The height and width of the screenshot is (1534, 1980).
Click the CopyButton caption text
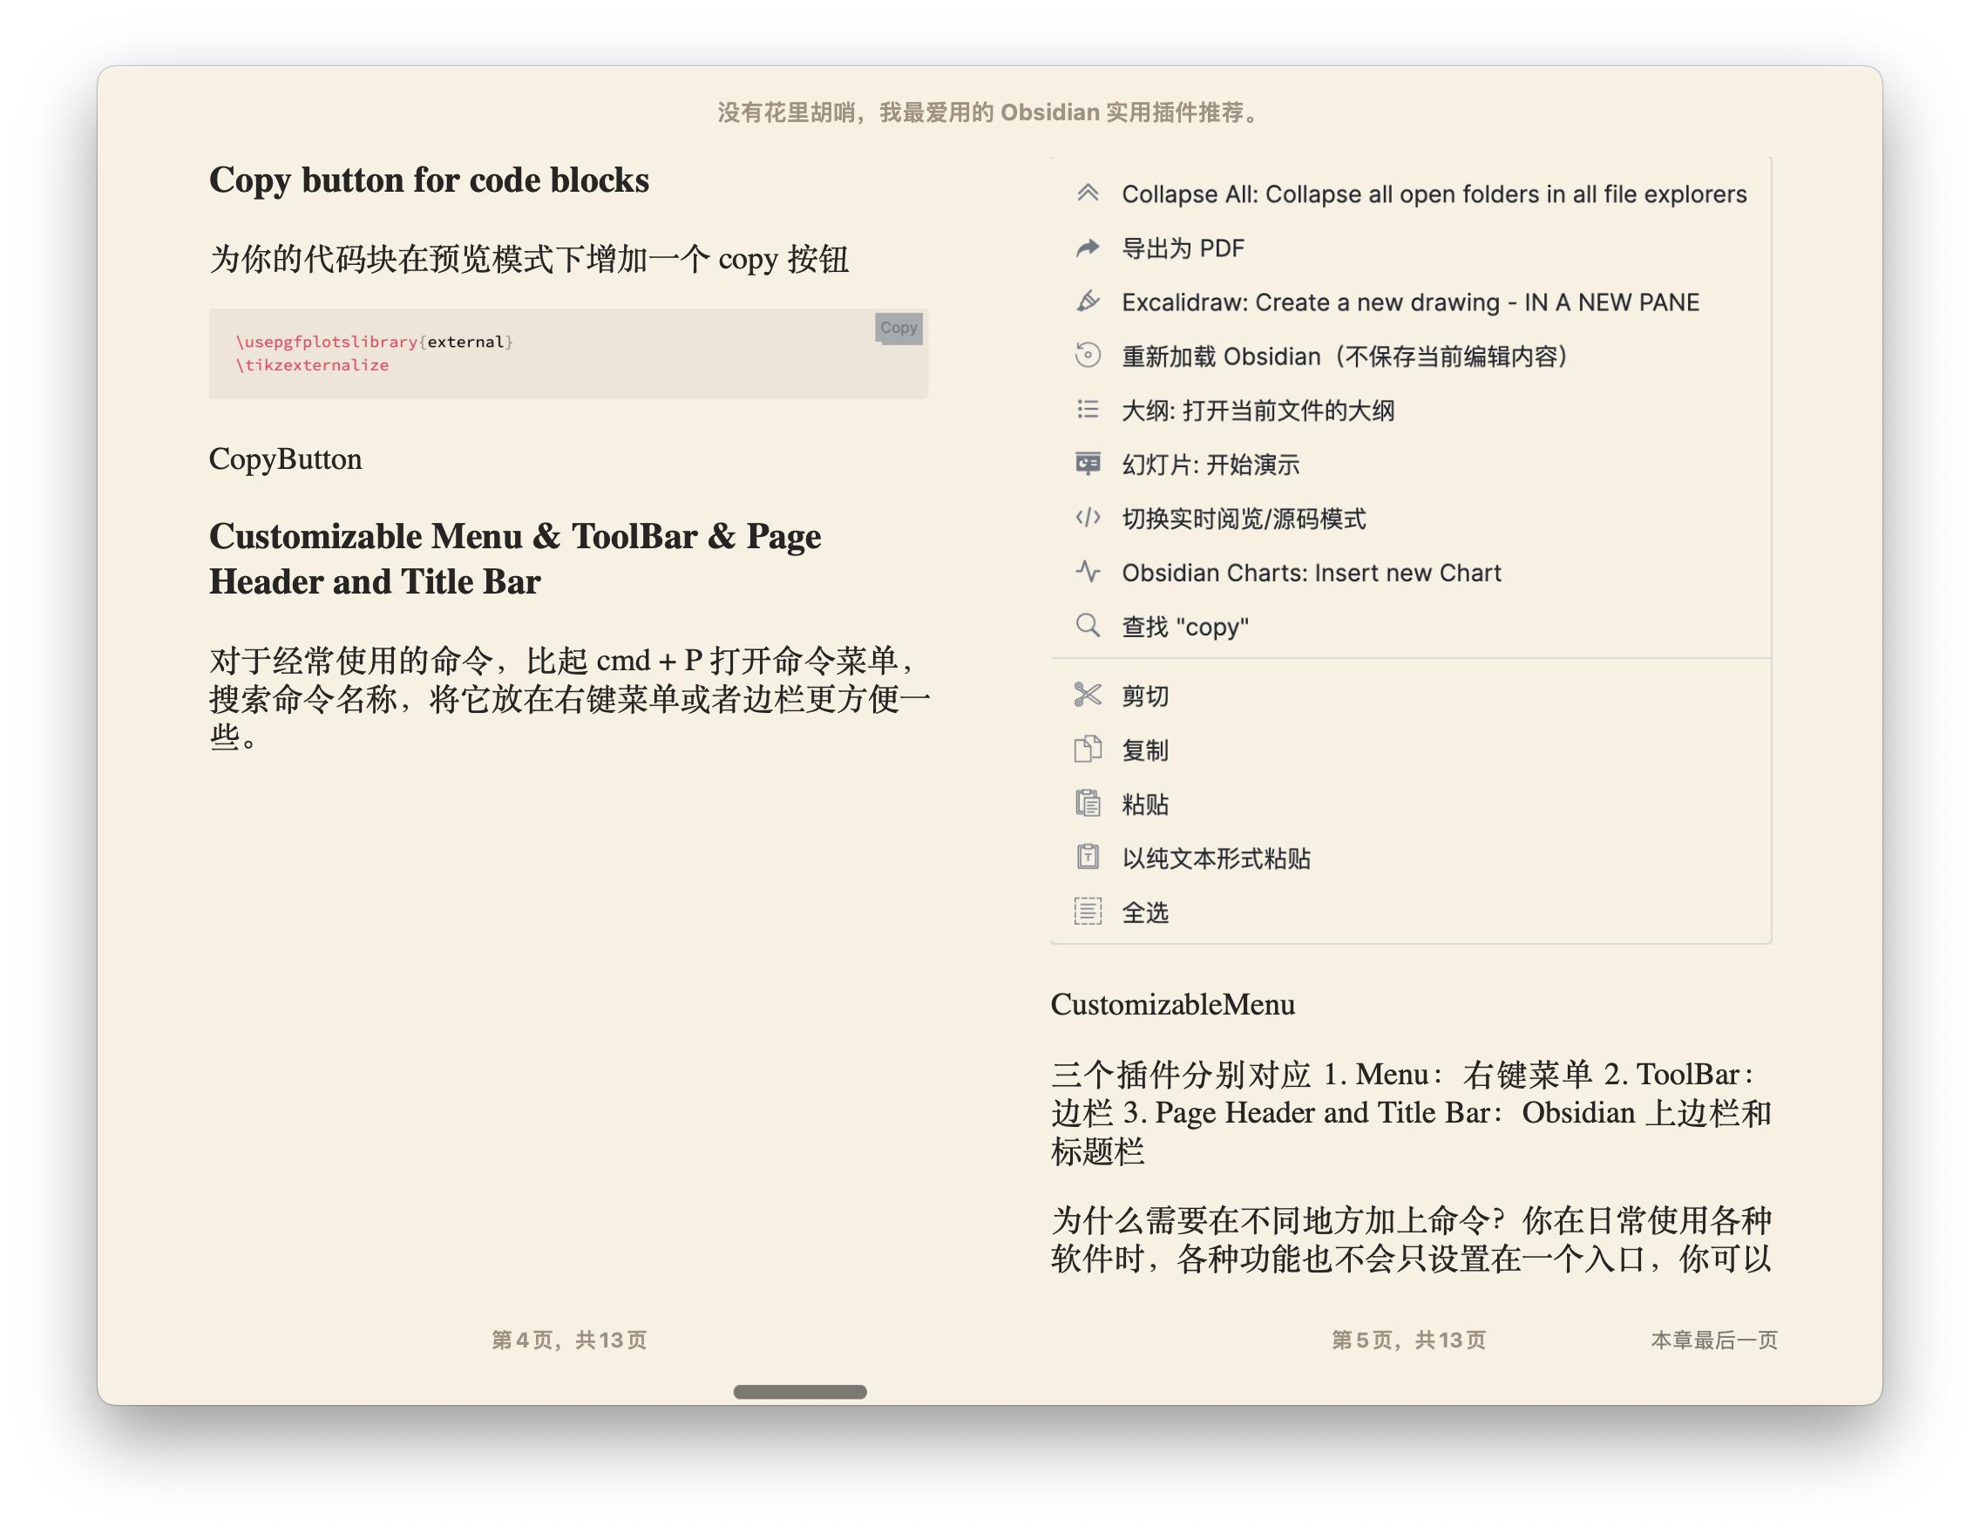(286, 459)
